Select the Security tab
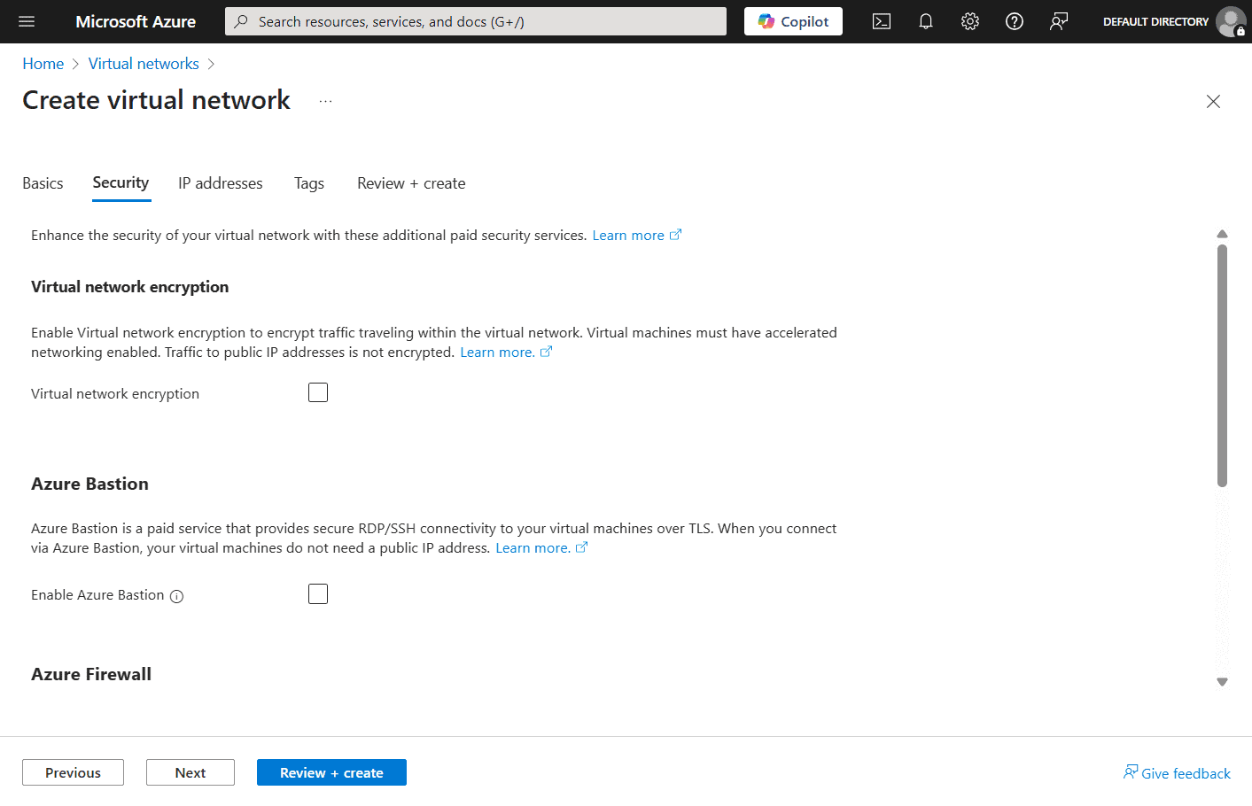1252x806 pixels. pos(121,182)
